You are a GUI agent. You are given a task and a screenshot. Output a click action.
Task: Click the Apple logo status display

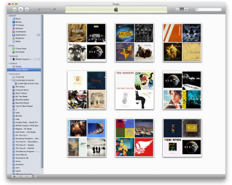coord(116,9)
